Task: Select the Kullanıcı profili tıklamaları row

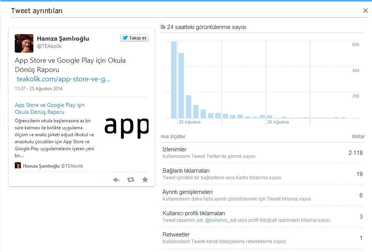Action: click(262, 217)
